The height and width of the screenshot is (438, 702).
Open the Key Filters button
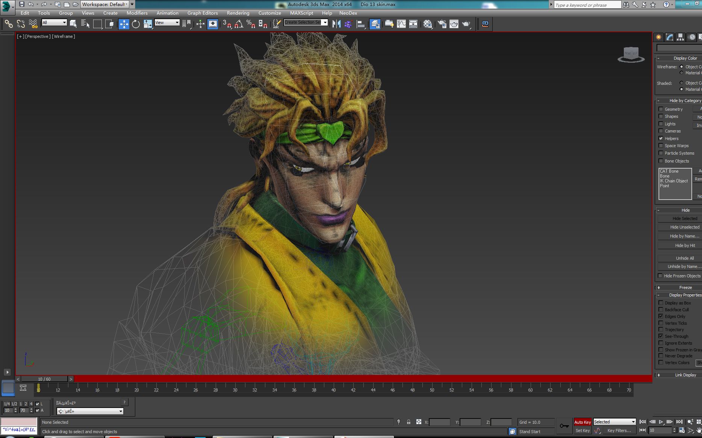pyautogui.click(x=619, y=430)
